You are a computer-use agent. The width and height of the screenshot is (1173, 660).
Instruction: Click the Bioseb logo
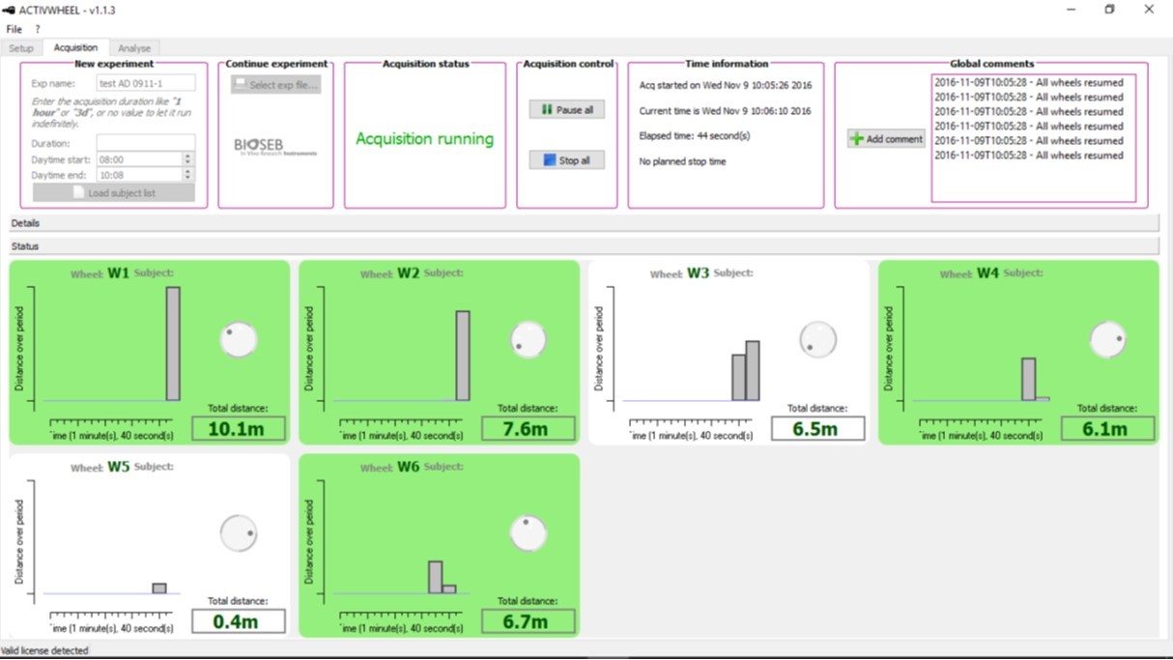click(x=275, y=146)
